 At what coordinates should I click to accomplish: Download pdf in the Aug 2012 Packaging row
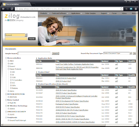116,104
